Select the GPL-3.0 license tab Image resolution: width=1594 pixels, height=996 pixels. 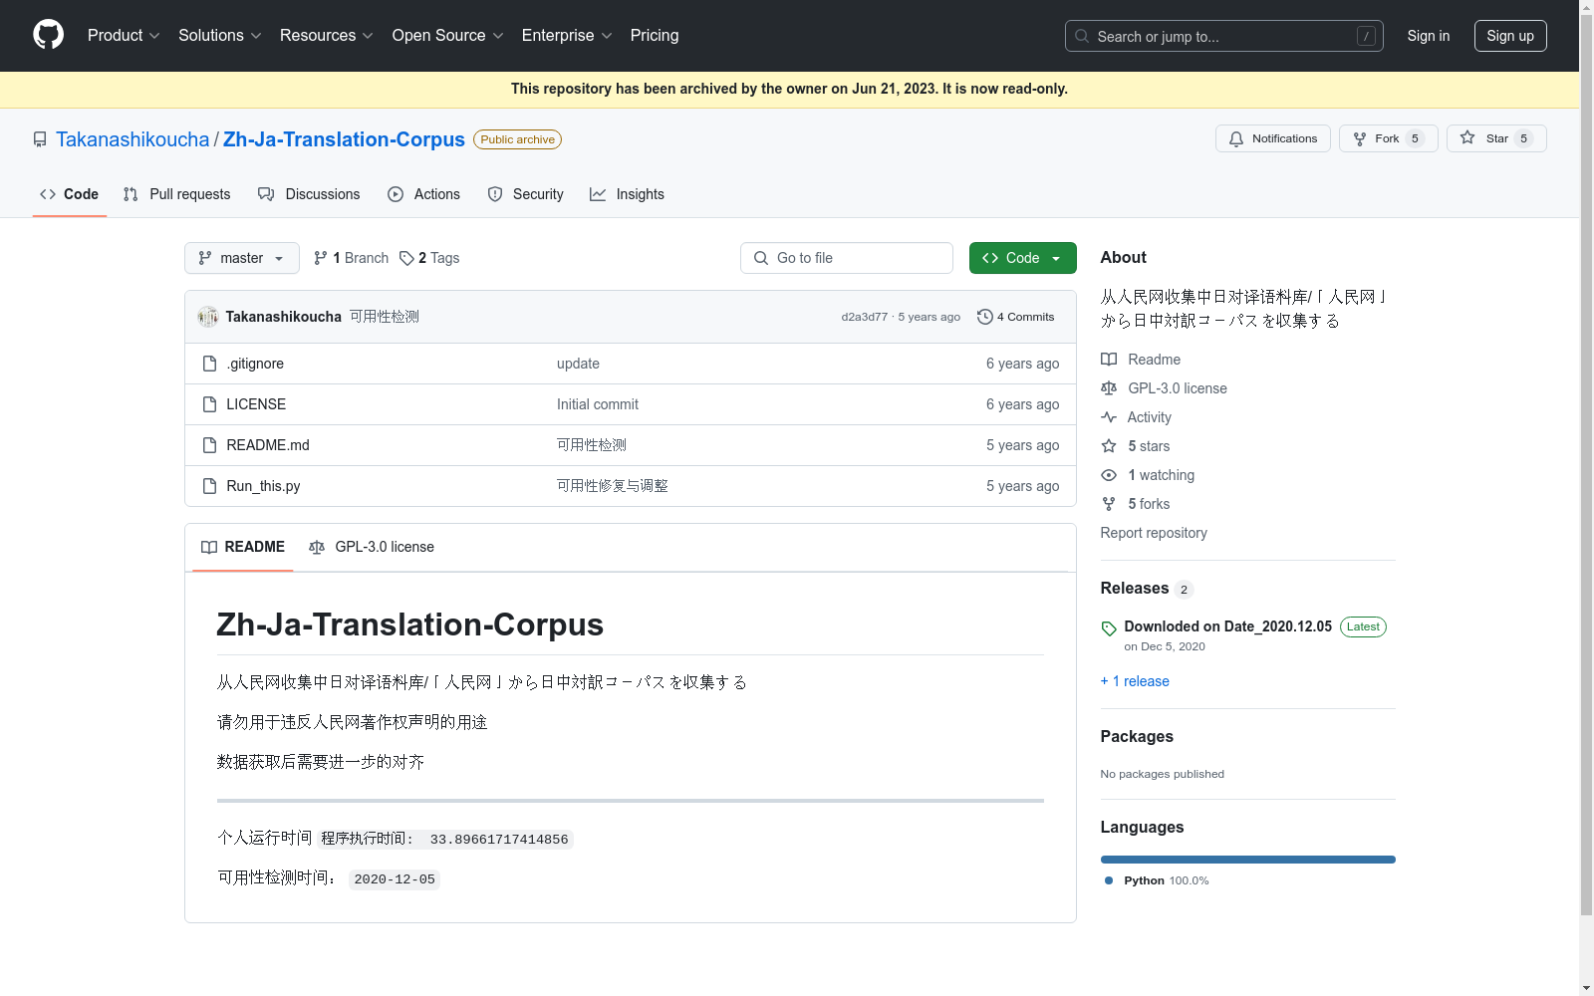[x=372, y=547]
